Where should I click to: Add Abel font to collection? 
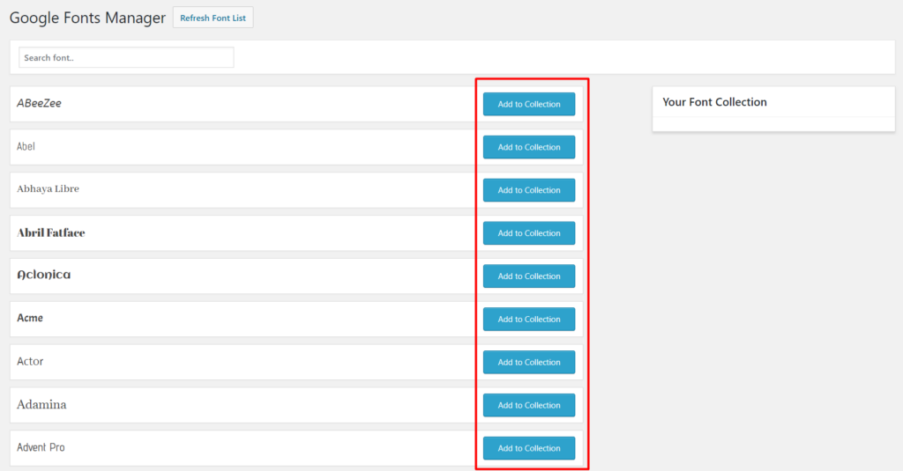click(x=529, y=147)
